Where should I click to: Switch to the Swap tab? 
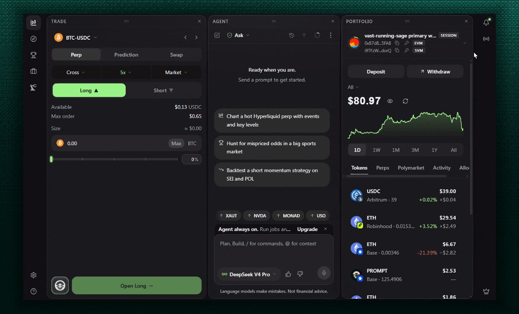click(176, 55)
